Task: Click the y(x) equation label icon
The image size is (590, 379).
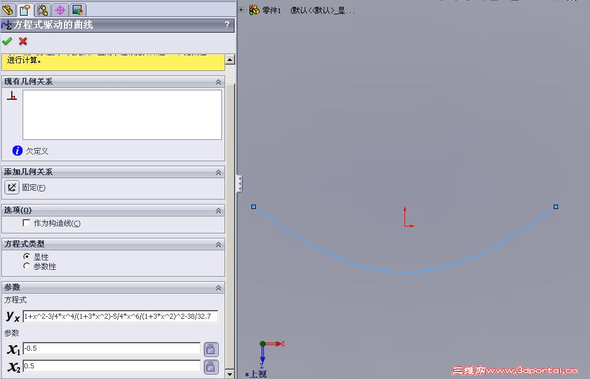Action: pos(13,316)
